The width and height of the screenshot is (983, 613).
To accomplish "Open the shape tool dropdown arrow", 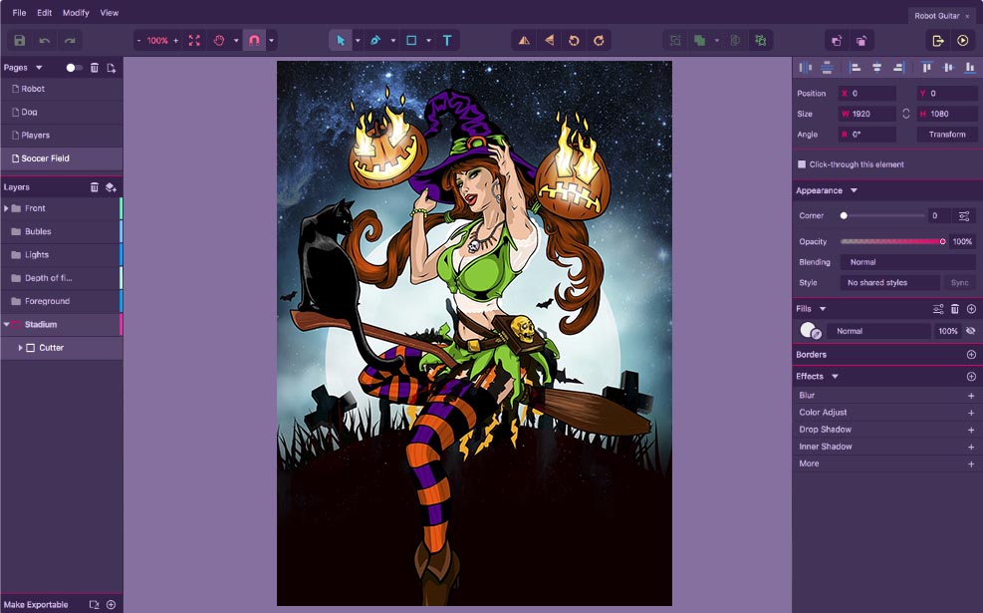I will click(429, 41).
